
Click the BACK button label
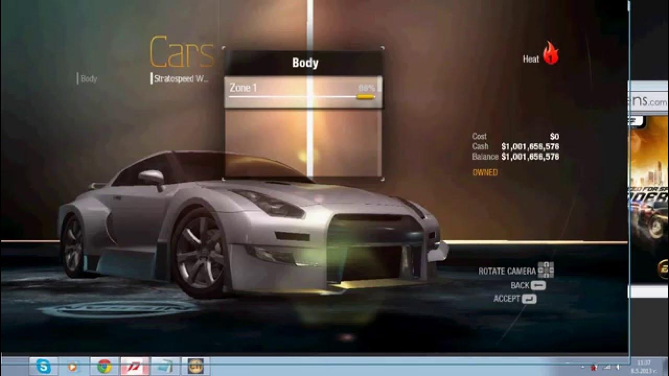point(520,285)
